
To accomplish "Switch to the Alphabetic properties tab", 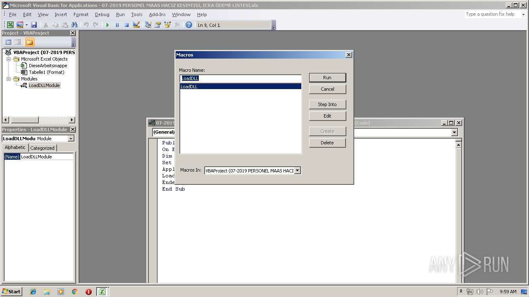I will tap(15, 148).
